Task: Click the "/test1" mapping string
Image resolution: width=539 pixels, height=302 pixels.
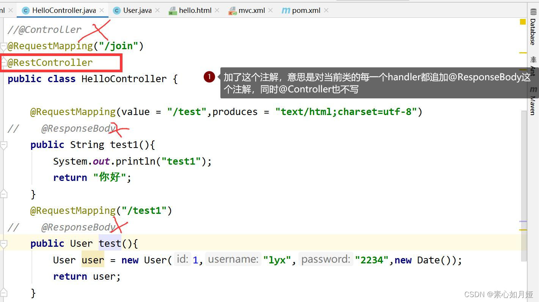Action: (144, 210)
